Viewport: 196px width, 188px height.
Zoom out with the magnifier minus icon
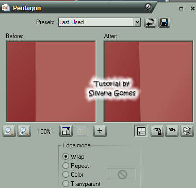click(9, 131)
